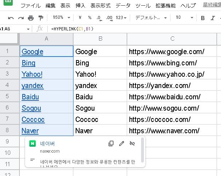Open the 拡張機能 menu
The height and width of the screenshot is (176, 221).
click(x=165, y=6)
